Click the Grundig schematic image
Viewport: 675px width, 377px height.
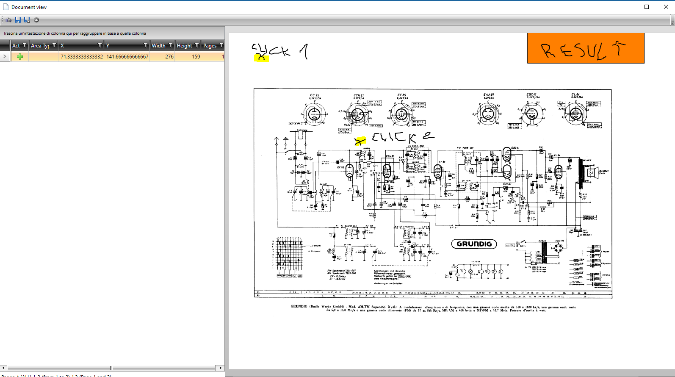click(x=433, y=194)
